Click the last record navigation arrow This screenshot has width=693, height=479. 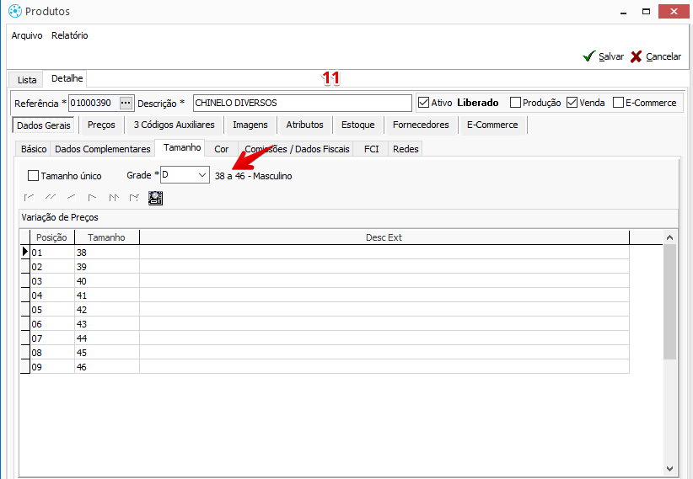(x=134, y=198)
